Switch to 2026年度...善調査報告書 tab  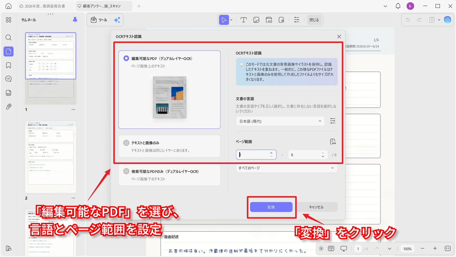[46, 6]
